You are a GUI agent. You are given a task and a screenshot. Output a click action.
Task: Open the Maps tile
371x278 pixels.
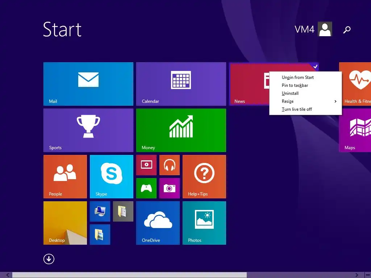pyautogui.click(x=355, y=130)
